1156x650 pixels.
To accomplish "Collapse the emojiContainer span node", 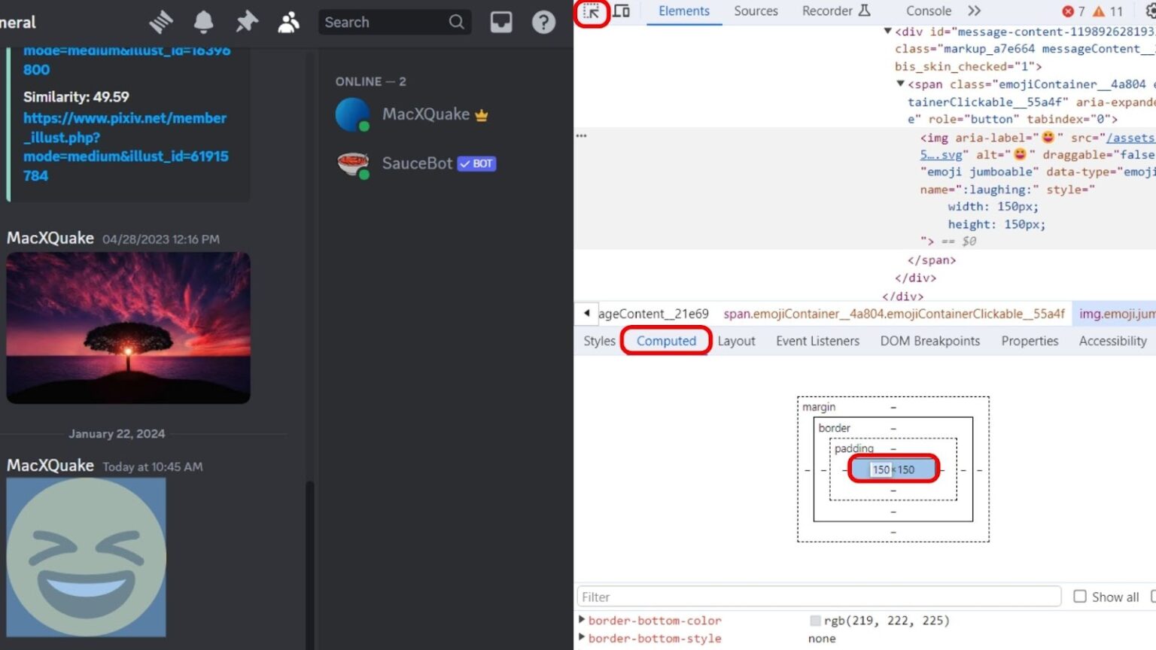I will click(x=901, y=84).
